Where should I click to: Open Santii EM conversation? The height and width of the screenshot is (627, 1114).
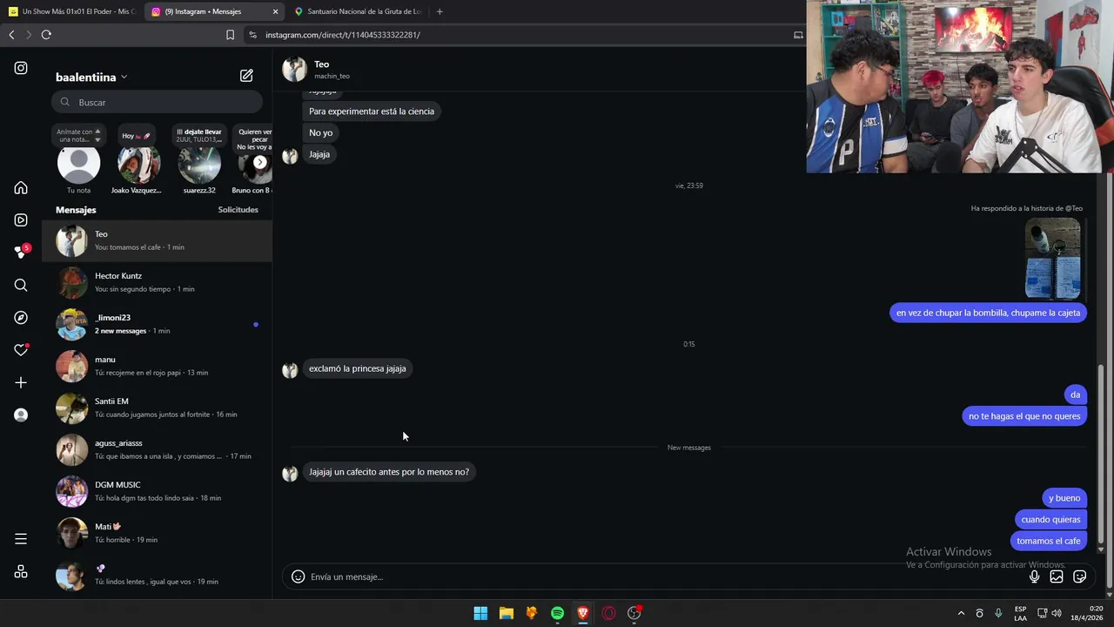click(157, 408)
